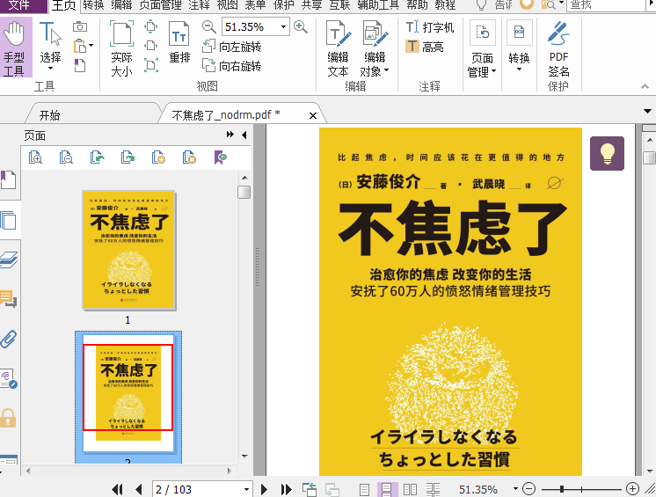This screenshot has width=656, height=497.
Task: Collapse the ribbon with the up chevron
Action: pos(645,86)
